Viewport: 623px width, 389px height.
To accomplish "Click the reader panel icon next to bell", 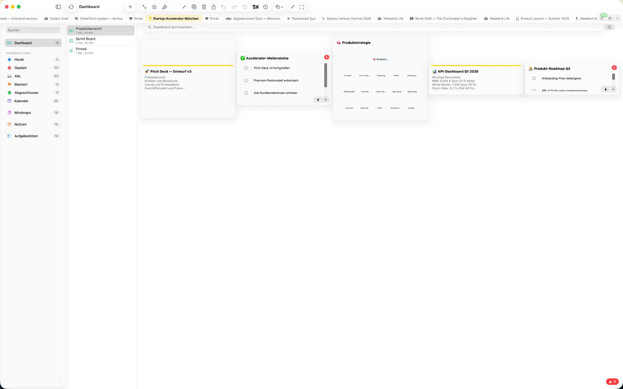I will tap(610, 18).
